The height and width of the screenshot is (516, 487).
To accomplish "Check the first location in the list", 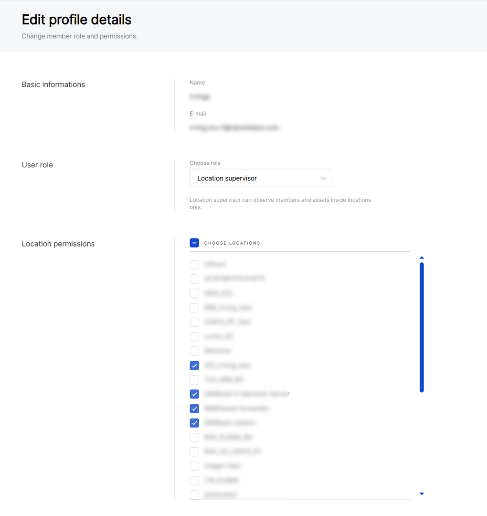I will pos(194,264).
